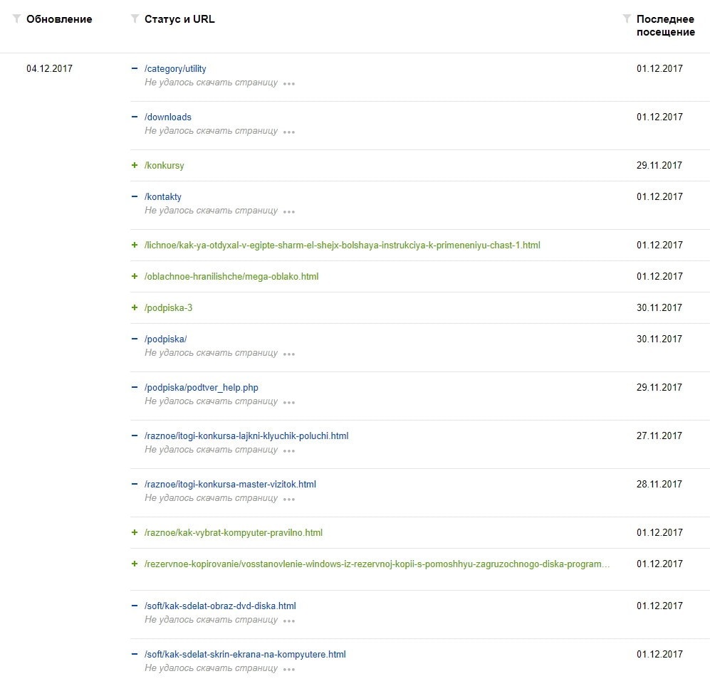Open /soft/kak-sdelat-skrin-ekrana-na-kompyutere.html link
The image size is (710, 686).
(245, 655)
